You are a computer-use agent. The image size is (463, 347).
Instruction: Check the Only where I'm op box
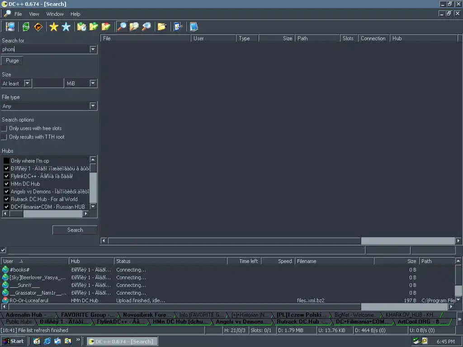click(x=6, y=160)
